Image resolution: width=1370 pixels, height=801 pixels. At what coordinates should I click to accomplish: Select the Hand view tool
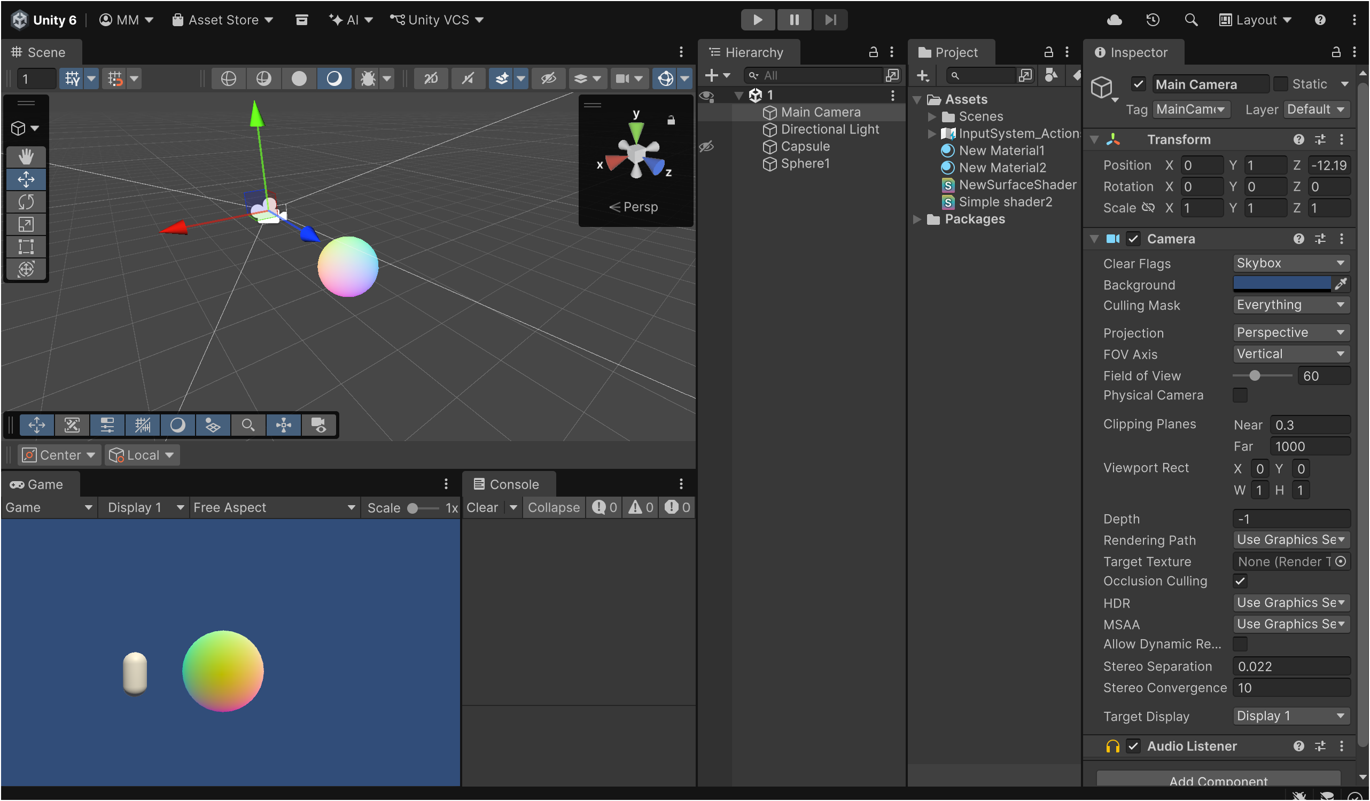click(x=26, y=157)
